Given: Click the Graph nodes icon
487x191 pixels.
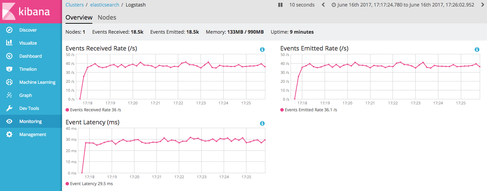Looking at the screenshot, I should click(9, 95).
